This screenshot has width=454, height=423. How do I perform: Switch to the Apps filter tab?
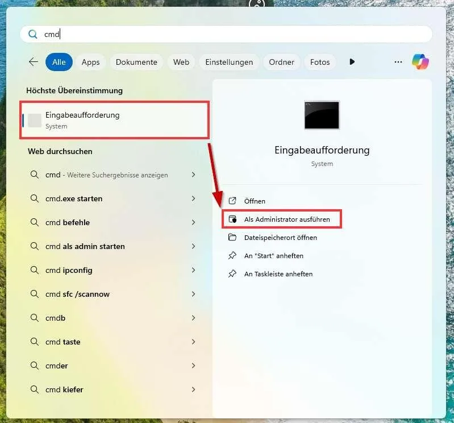pyautogui.click(x=90, y=62)
